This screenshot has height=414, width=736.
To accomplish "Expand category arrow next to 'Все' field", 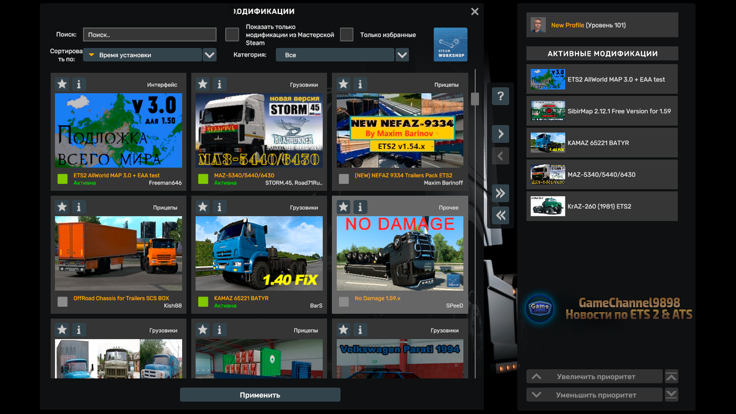I will pos(402,55).
